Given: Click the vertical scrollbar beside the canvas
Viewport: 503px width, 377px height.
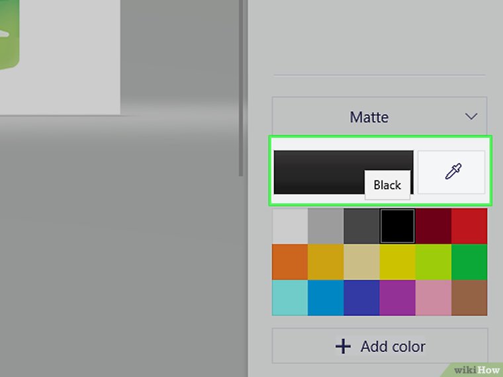Looking at the screenshot, I should tap(242, 86).
